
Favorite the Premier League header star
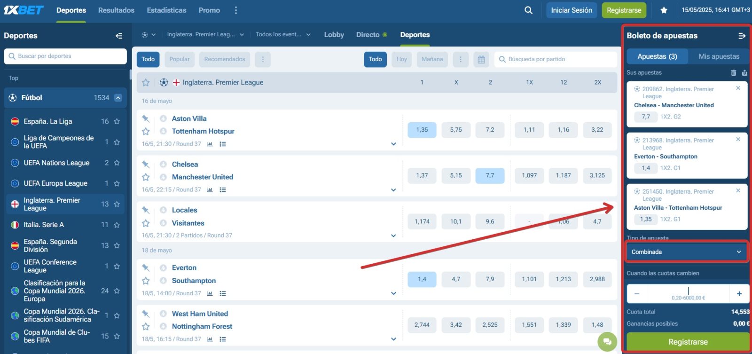tap(146, 82)
